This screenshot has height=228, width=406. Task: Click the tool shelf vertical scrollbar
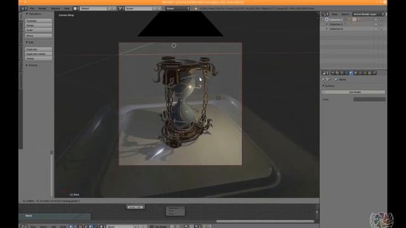[x=51, y=173]
